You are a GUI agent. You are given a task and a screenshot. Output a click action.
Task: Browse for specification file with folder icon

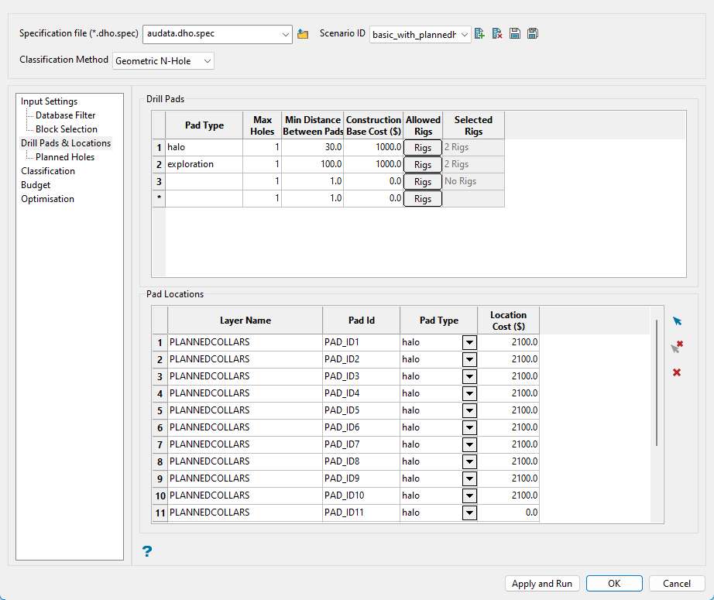(303, 34)
